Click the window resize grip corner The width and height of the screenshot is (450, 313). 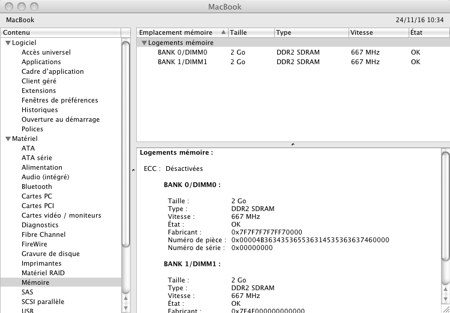(446, 309)
